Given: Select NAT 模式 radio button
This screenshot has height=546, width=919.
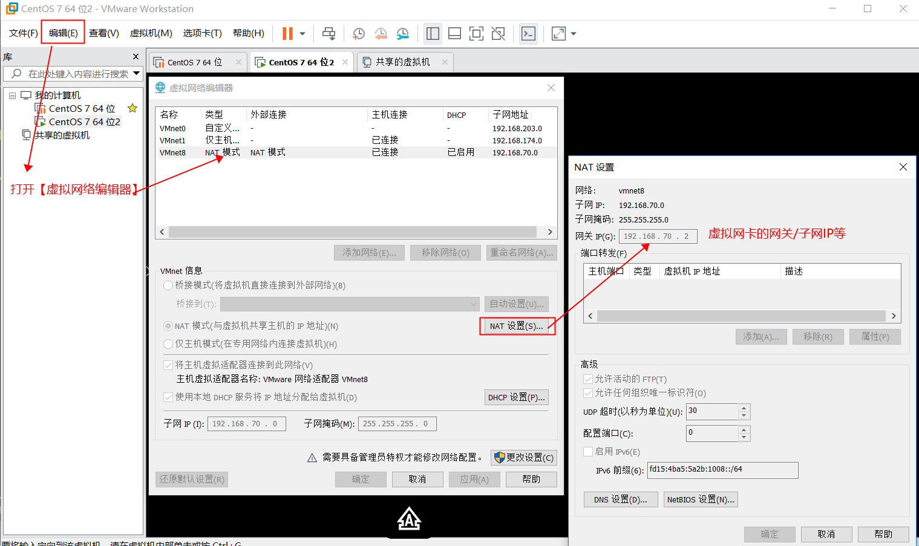Looking at the screenshot, I should 168,326.
